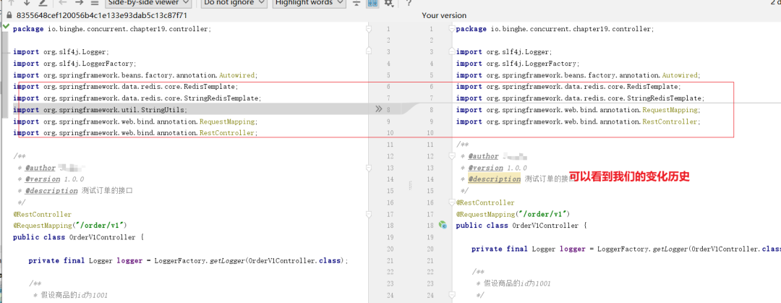Viewport: 781px width, 303px height.
Task: Click the package declaration in left pane
Action: tap(112, 29)
